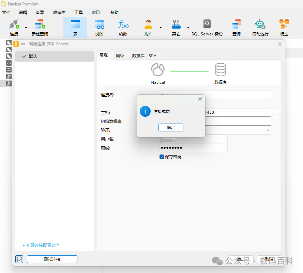Select fourth connection icon in left sidebar
This screenshot has height=273, width=303.
point(9,63)
